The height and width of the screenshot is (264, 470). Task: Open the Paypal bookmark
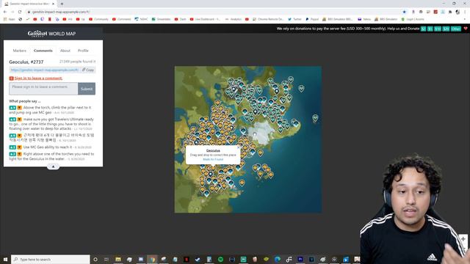[x=312, y=19]
